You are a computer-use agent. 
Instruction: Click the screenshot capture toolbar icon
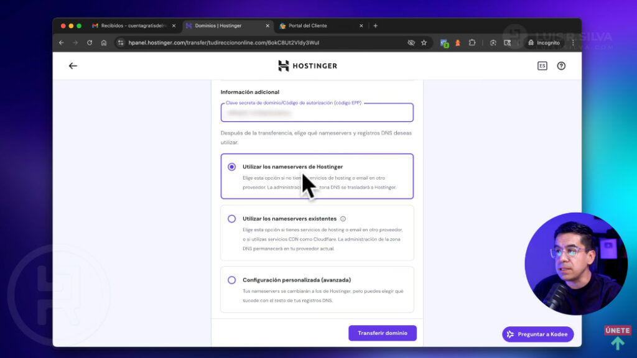(x=493, y=43)
